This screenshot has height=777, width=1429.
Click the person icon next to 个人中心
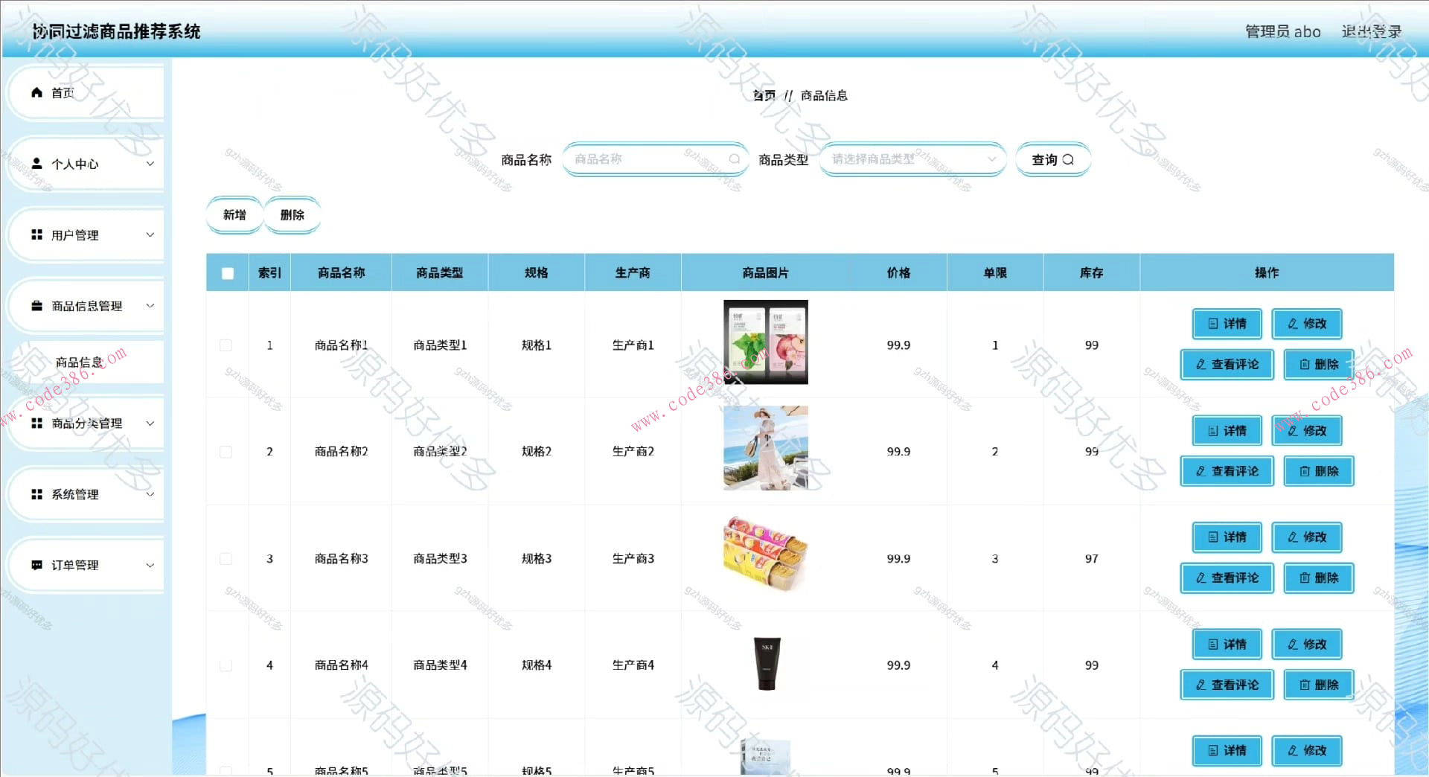coord(36,164)
